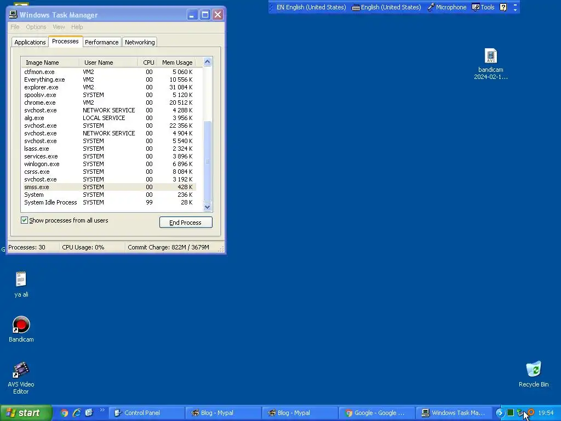
Task: Switch to the Networking tab
Action: [x=140, y=42]
